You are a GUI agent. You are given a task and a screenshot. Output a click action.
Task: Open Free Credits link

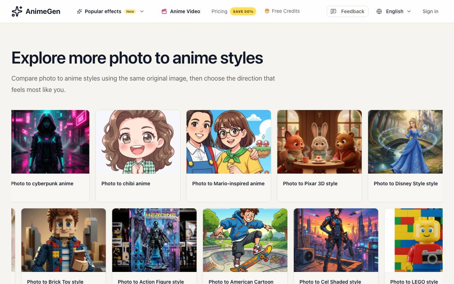tap(282, 11)
